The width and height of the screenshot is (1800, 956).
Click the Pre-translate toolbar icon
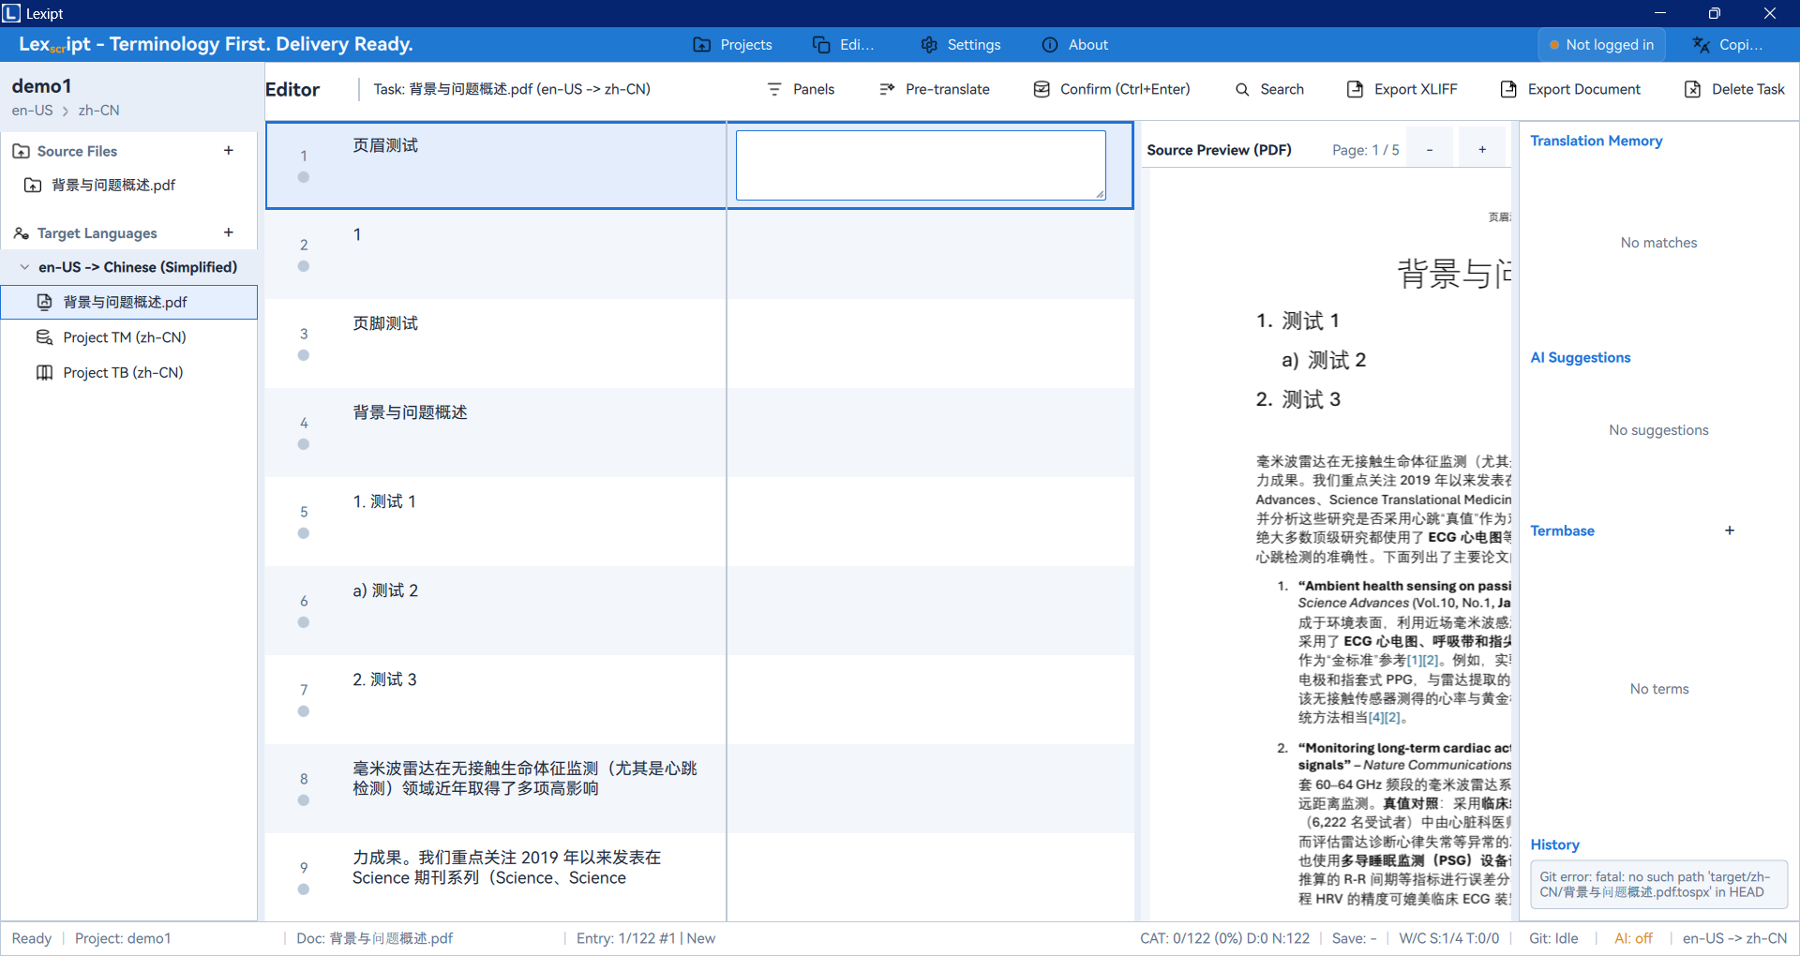887,89
